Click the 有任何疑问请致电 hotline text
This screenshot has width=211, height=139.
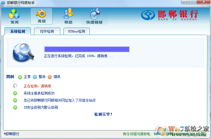tap(137, 134)
